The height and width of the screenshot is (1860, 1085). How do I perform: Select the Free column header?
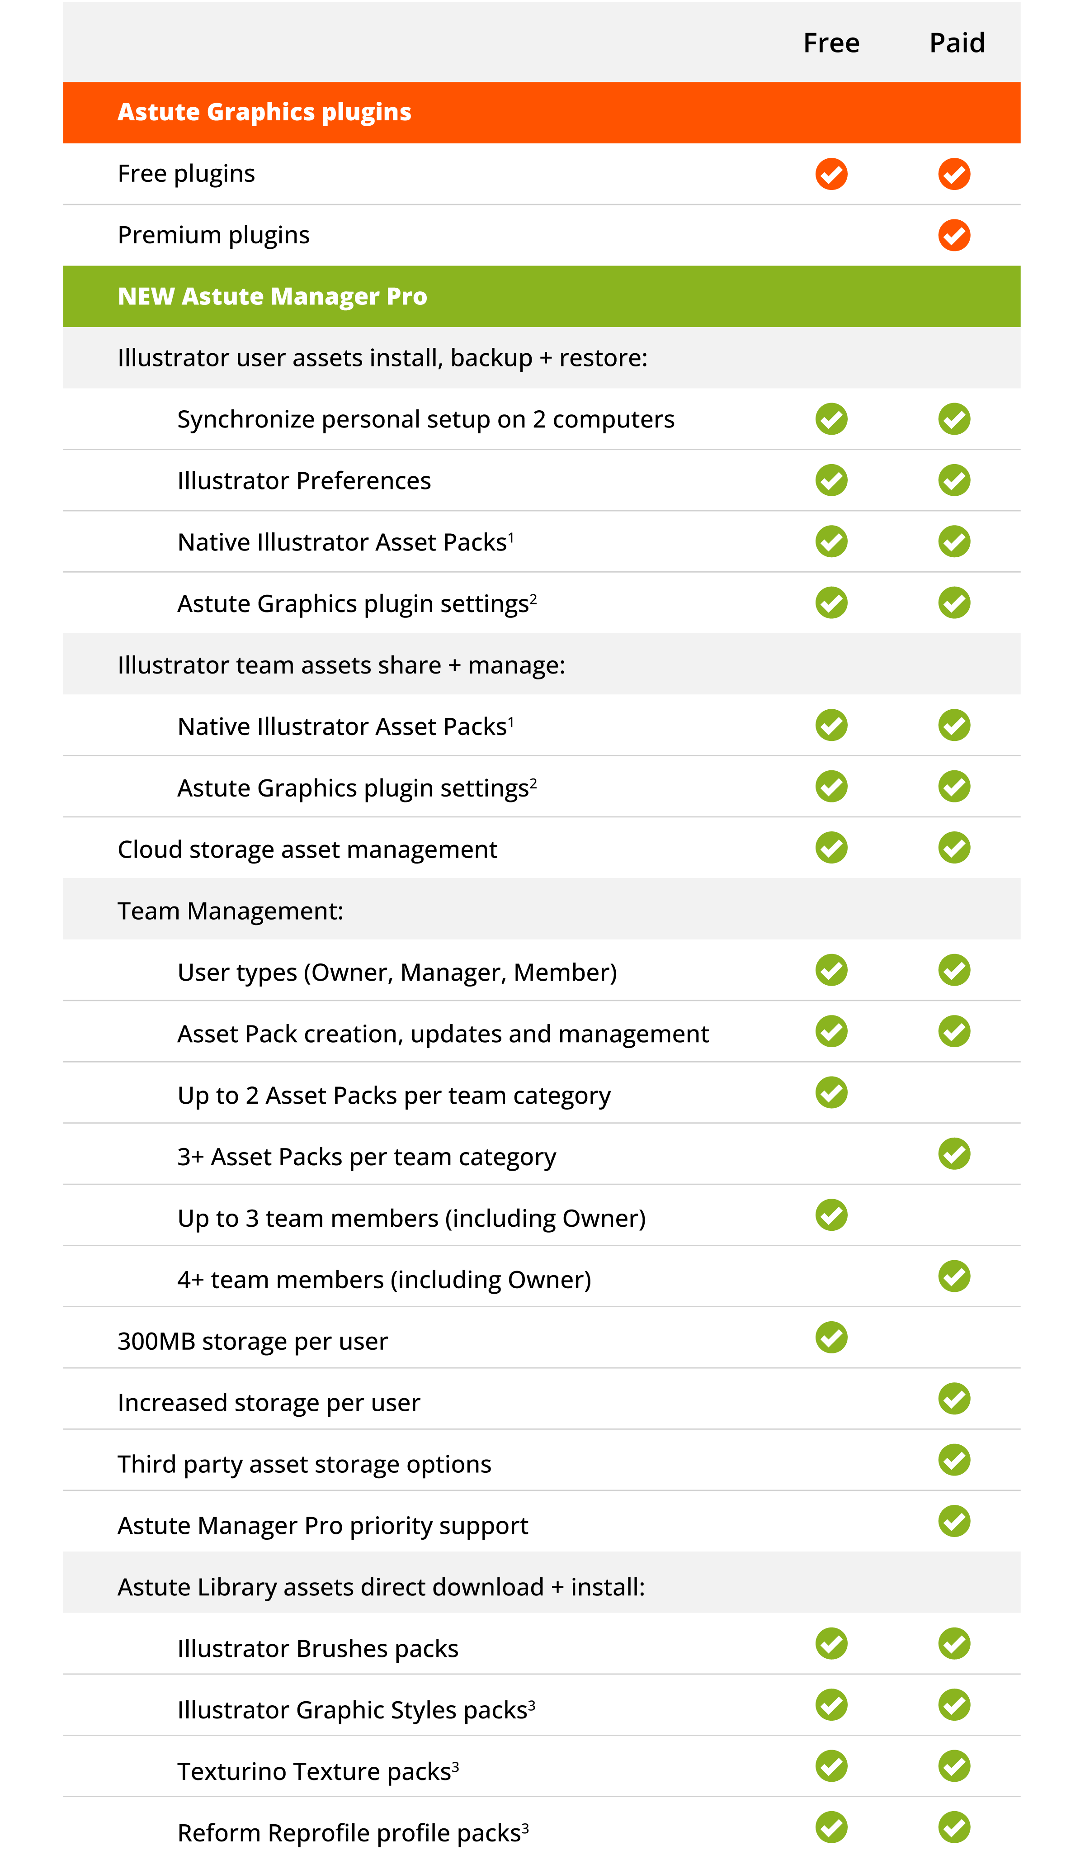(x=831, y=43)
